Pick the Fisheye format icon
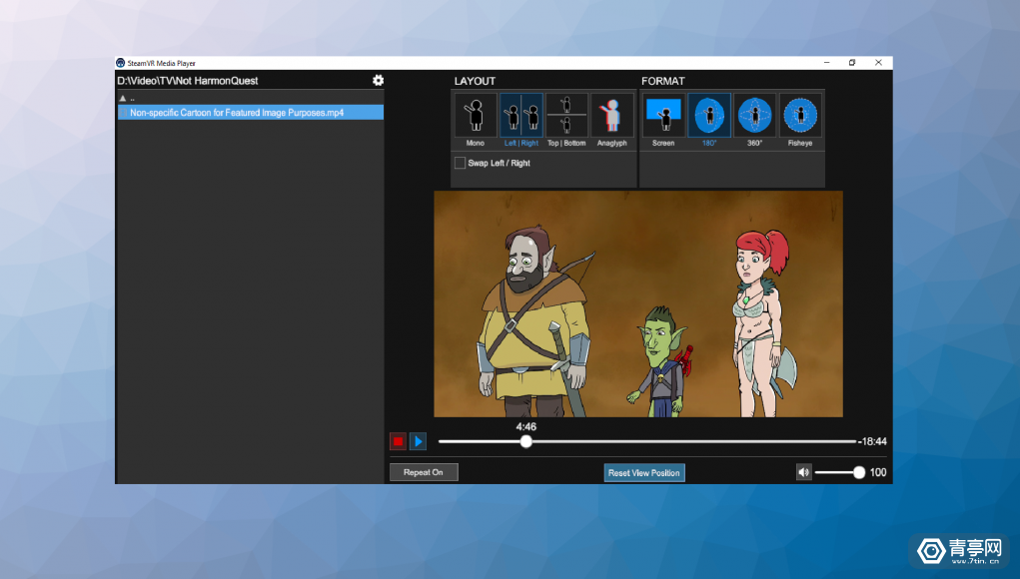Image resolution: width=1020 pixels, height=579 pixels. click(x=800, y=116)
